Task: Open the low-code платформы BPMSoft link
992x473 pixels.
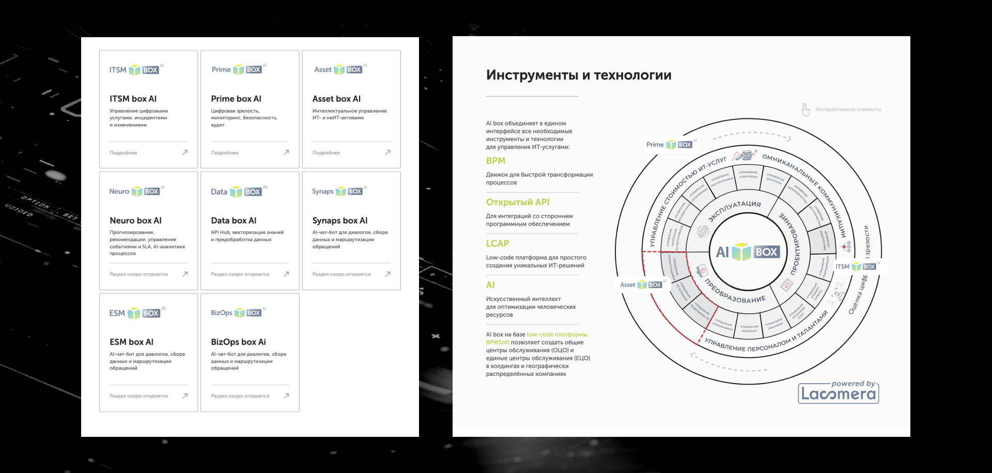Action: pos(536,338)
